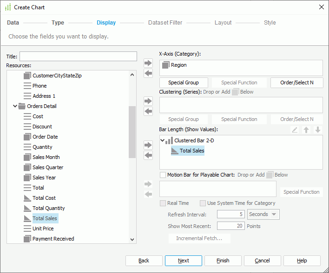Click the X-Axis Special Group button

(184, 83)
